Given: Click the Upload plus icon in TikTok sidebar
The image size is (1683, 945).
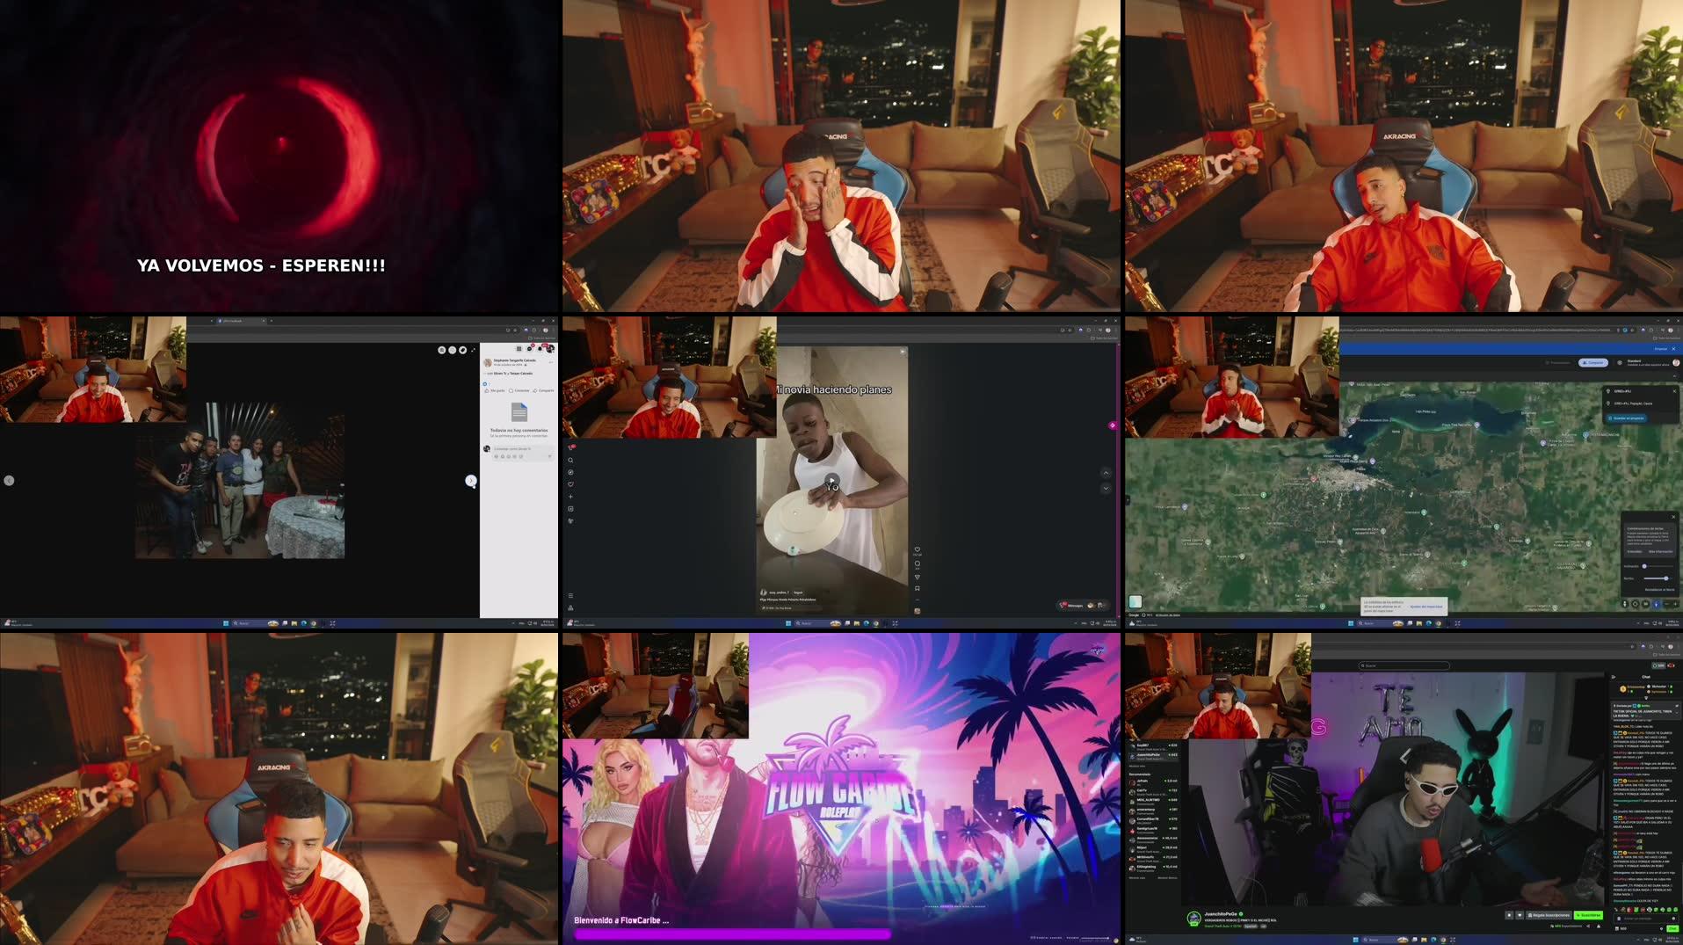Looking at the screenshot, I should click(570, 497).
